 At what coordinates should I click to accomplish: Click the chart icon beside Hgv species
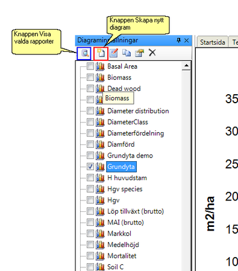click(100, 189)
